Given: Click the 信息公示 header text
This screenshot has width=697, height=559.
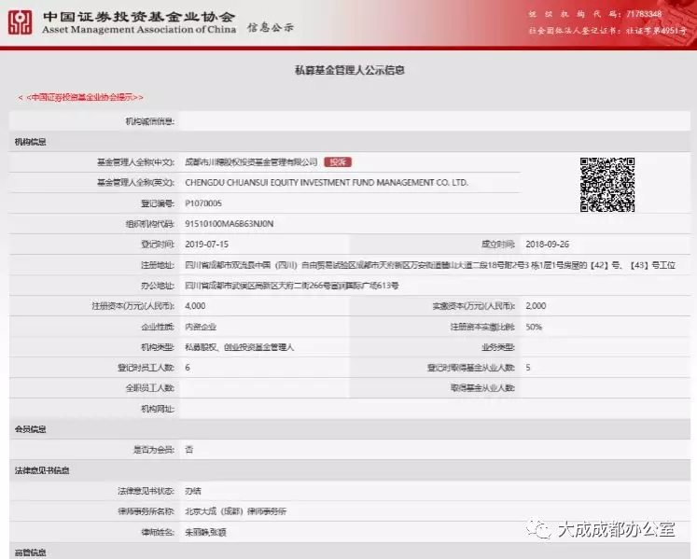Looking at the screenshot, I should pos(271,28).
